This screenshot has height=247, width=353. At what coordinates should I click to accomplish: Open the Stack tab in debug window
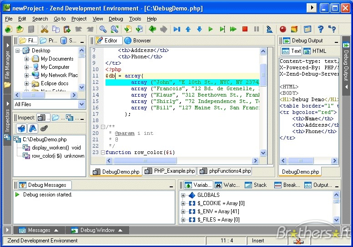[x=256, y=185]
